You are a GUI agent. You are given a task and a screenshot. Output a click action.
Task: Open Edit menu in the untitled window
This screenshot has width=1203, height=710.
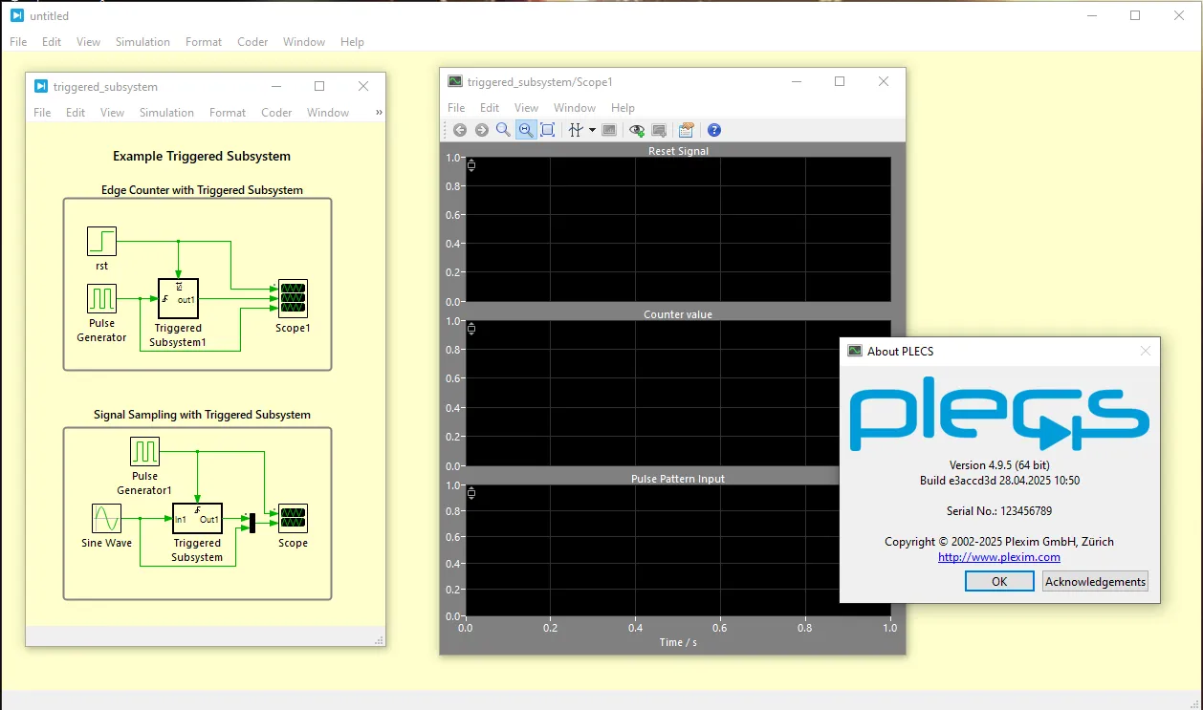(52, 42)
